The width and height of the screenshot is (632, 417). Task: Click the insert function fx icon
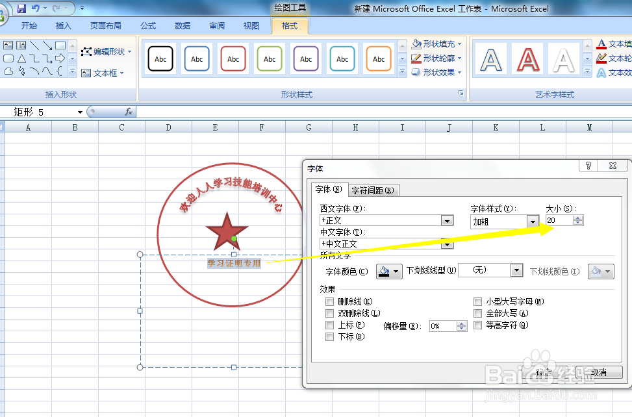129,112
